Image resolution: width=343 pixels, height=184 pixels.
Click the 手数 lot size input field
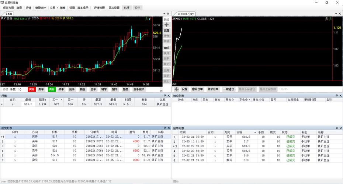tap(21, 89)
